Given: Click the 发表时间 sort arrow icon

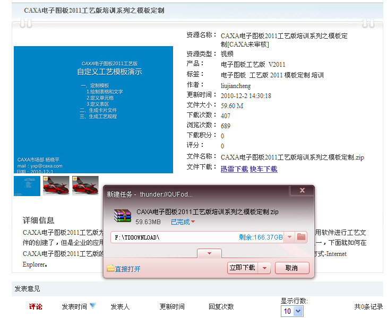Looking at the screenshot, I should pos(93,306).
